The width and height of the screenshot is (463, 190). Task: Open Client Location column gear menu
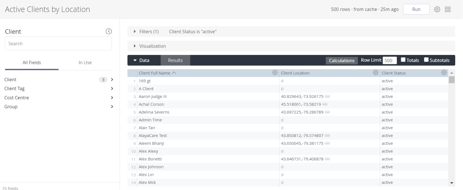pos(376,73)
